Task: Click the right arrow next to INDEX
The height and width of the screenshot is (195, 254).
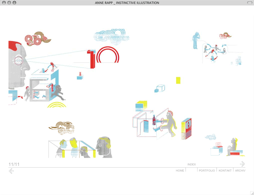Action: [x=242, y=164]
